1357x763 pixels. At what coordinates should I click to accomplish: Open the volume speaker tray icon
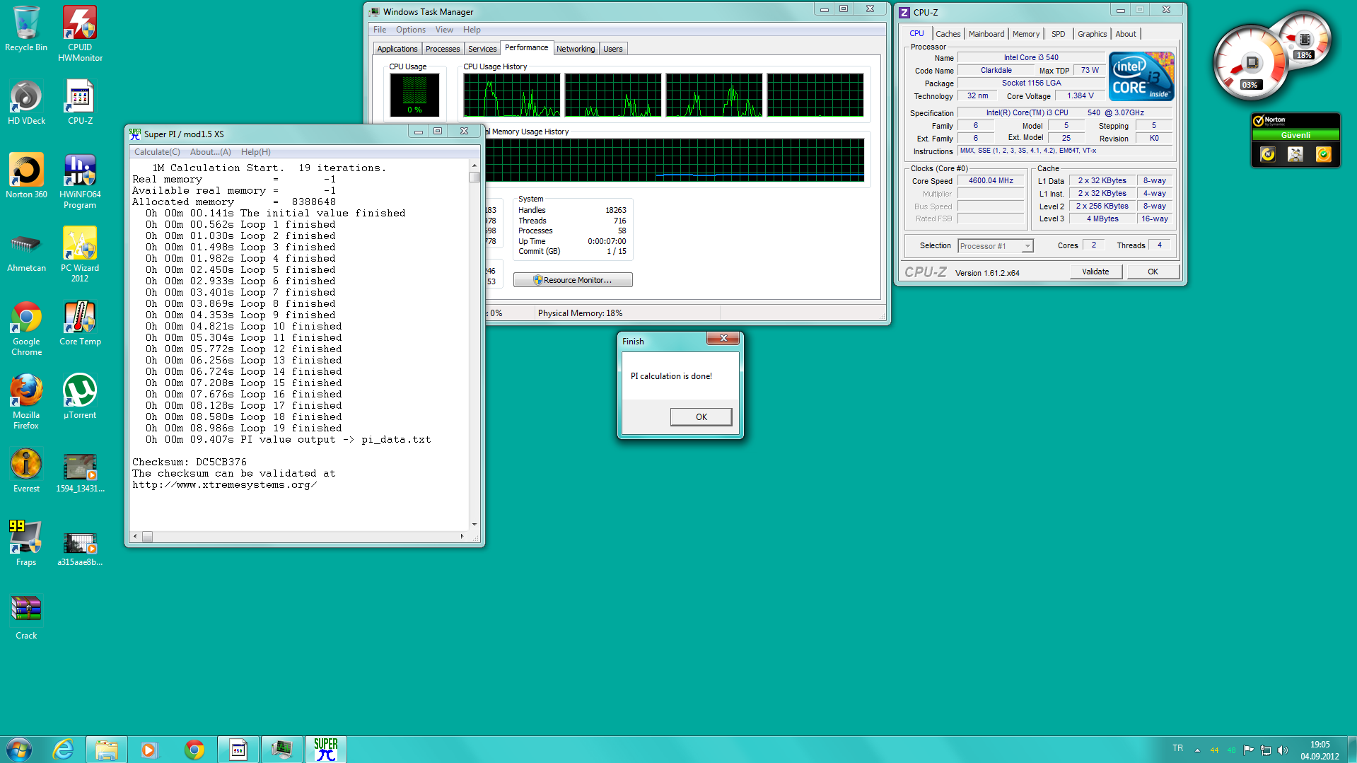[x=1283, y=750]
